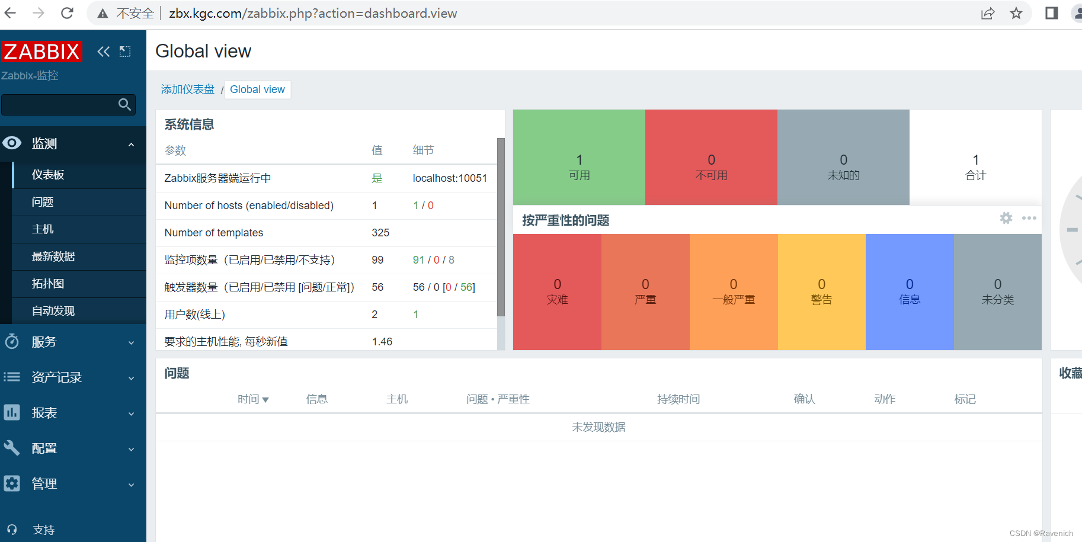Open 拓扑图 in the sidebar

coord(79,284)
